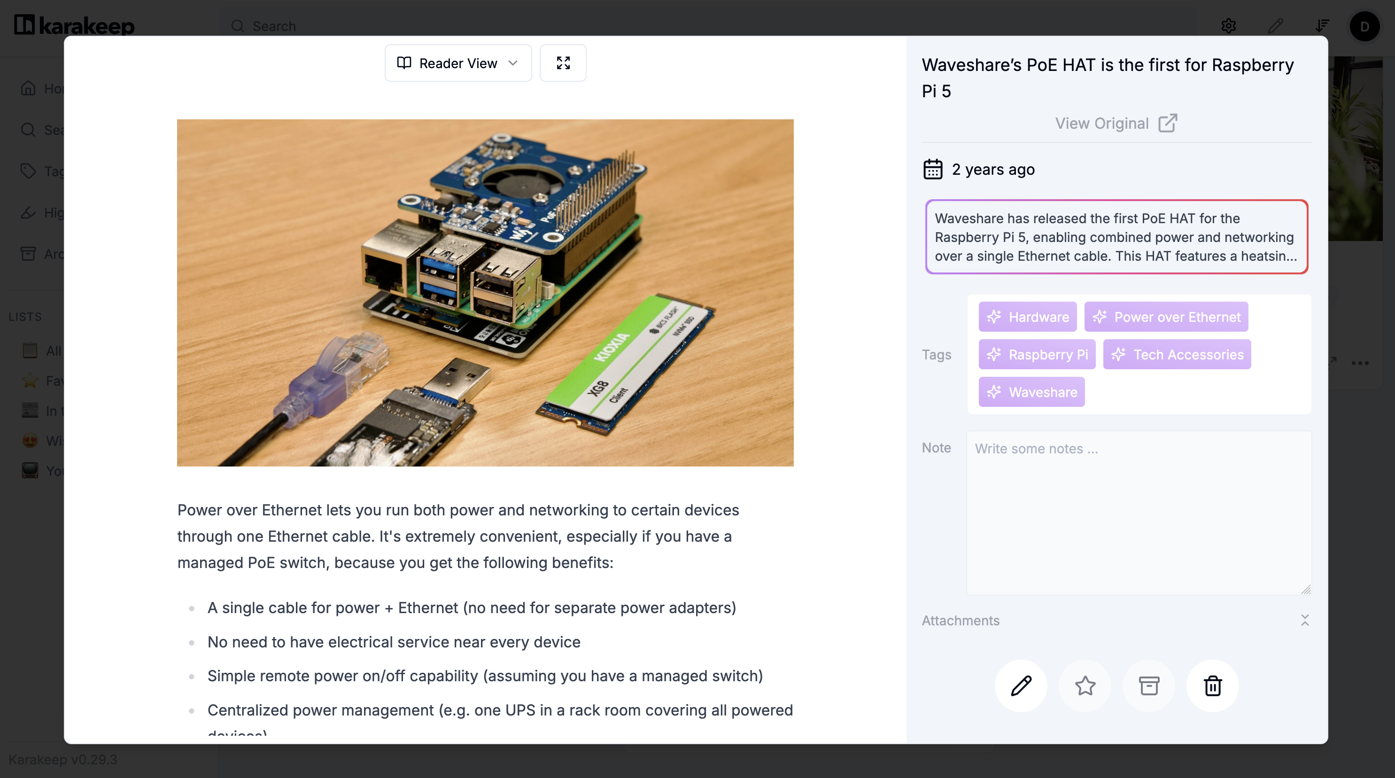
Task: Open the user avatar D menu
Action: [x=1364, y=26]
